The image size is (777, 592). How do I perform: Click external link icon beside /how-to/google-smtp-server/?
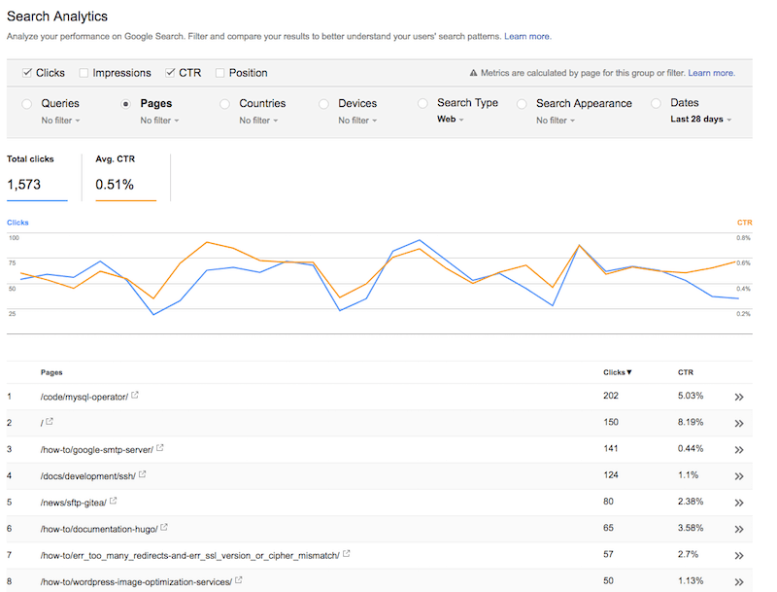coord(160,448)
